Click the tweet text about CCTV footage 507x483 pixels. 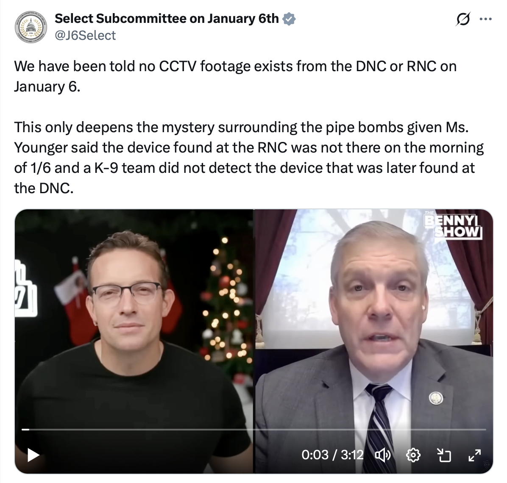coord(235,76)
